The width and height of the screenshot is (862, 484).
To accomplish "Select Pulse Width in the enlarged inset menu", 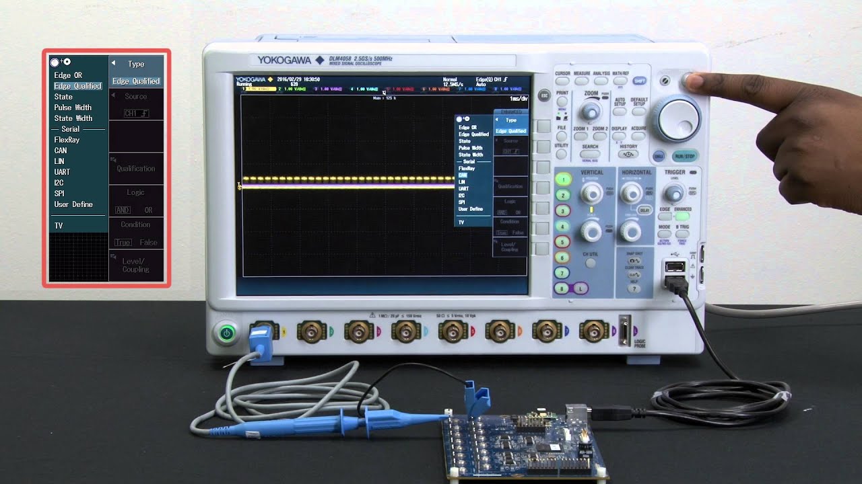I will [73, 108].
